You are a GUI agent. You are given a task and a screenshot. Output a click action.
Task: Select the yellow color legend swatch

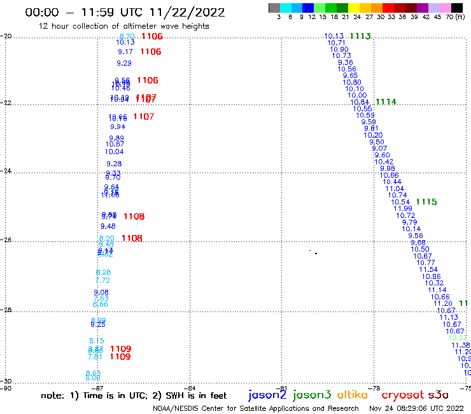coord(354,8)
